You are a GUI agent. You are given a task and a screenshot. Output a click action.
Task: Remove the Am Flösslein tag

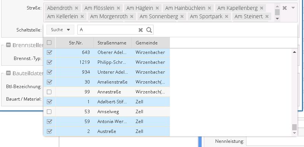(x=118, y=8)
